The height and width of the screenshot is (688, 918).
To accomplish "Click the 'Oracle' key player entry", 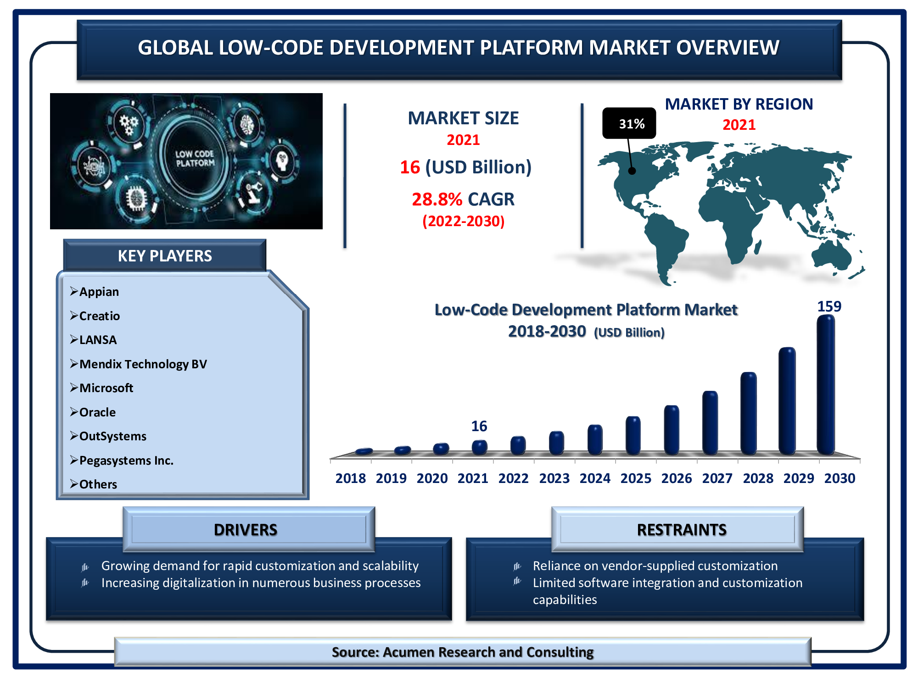I will (x=97, y=412).
